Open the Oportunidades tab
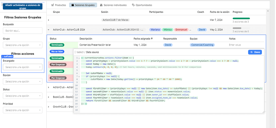 (x=142, y=5)
